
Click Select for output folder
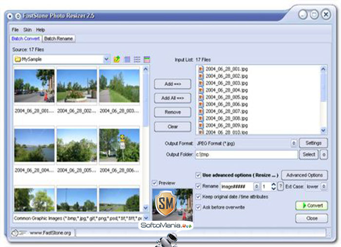click(x=309, y=154)
